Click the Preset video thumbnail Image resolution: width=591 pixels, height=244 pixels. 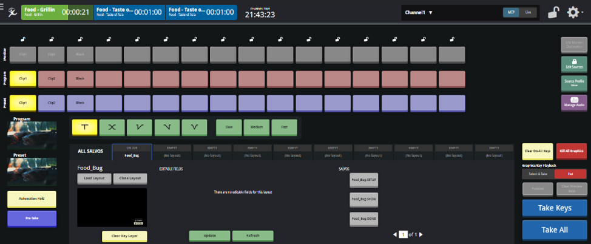coord(32,171)
